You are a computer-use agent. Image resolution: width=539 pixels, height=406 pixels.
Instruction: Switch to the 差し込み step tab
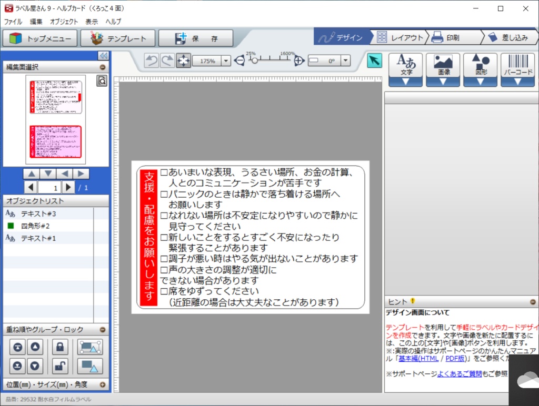510,37
